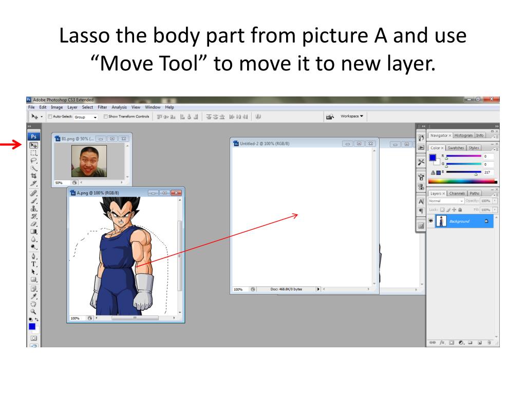Toggle lock transparent pixels
The image size is (526, 394).
(442, 210)
